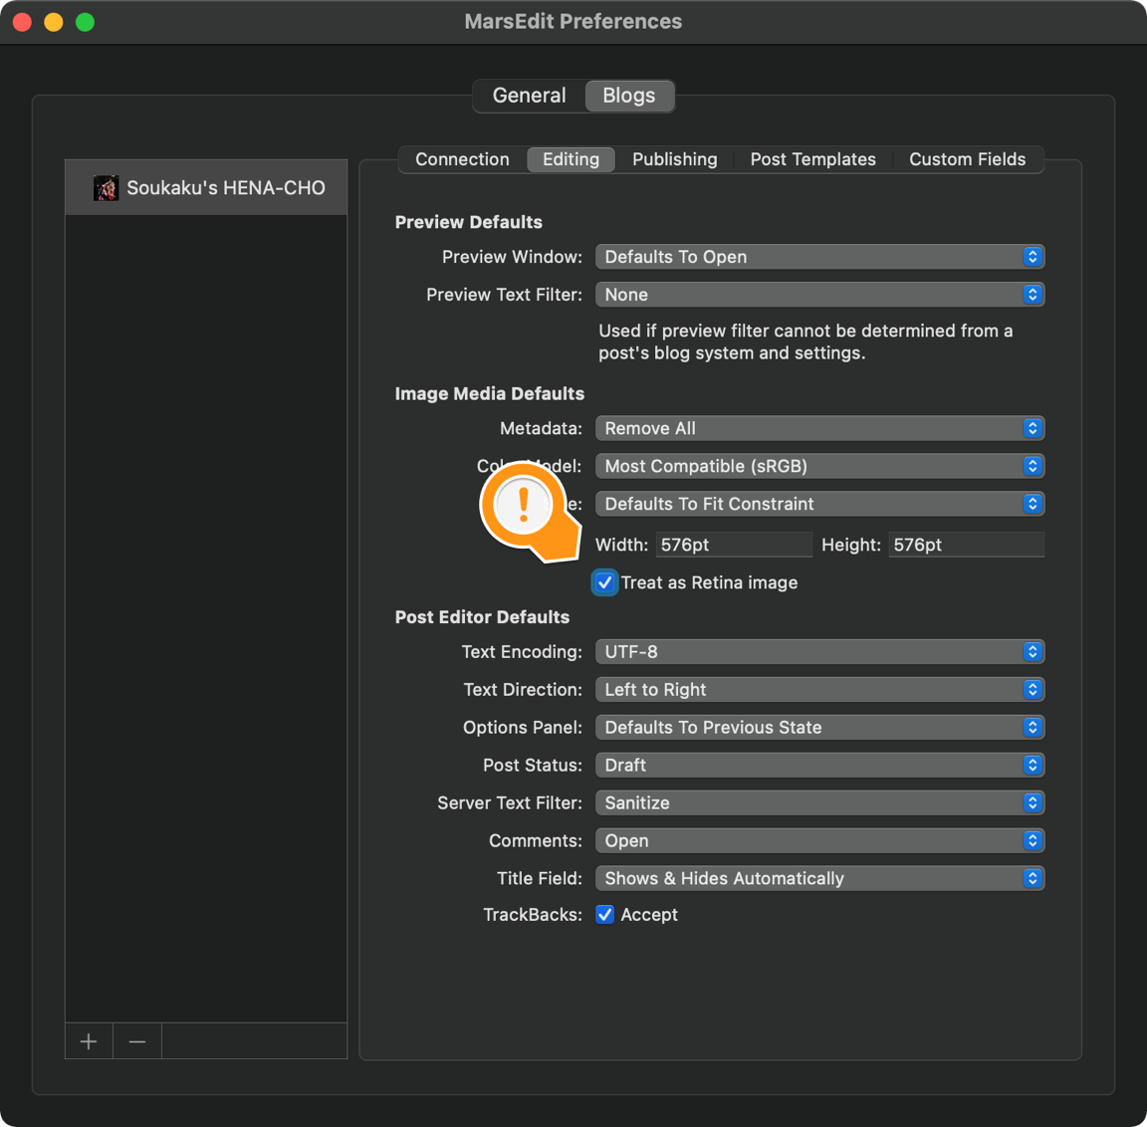Uncheck the TrackBacks Accept checkbox
Screen dimensions: 1147x1127
(x=604, y=914)
